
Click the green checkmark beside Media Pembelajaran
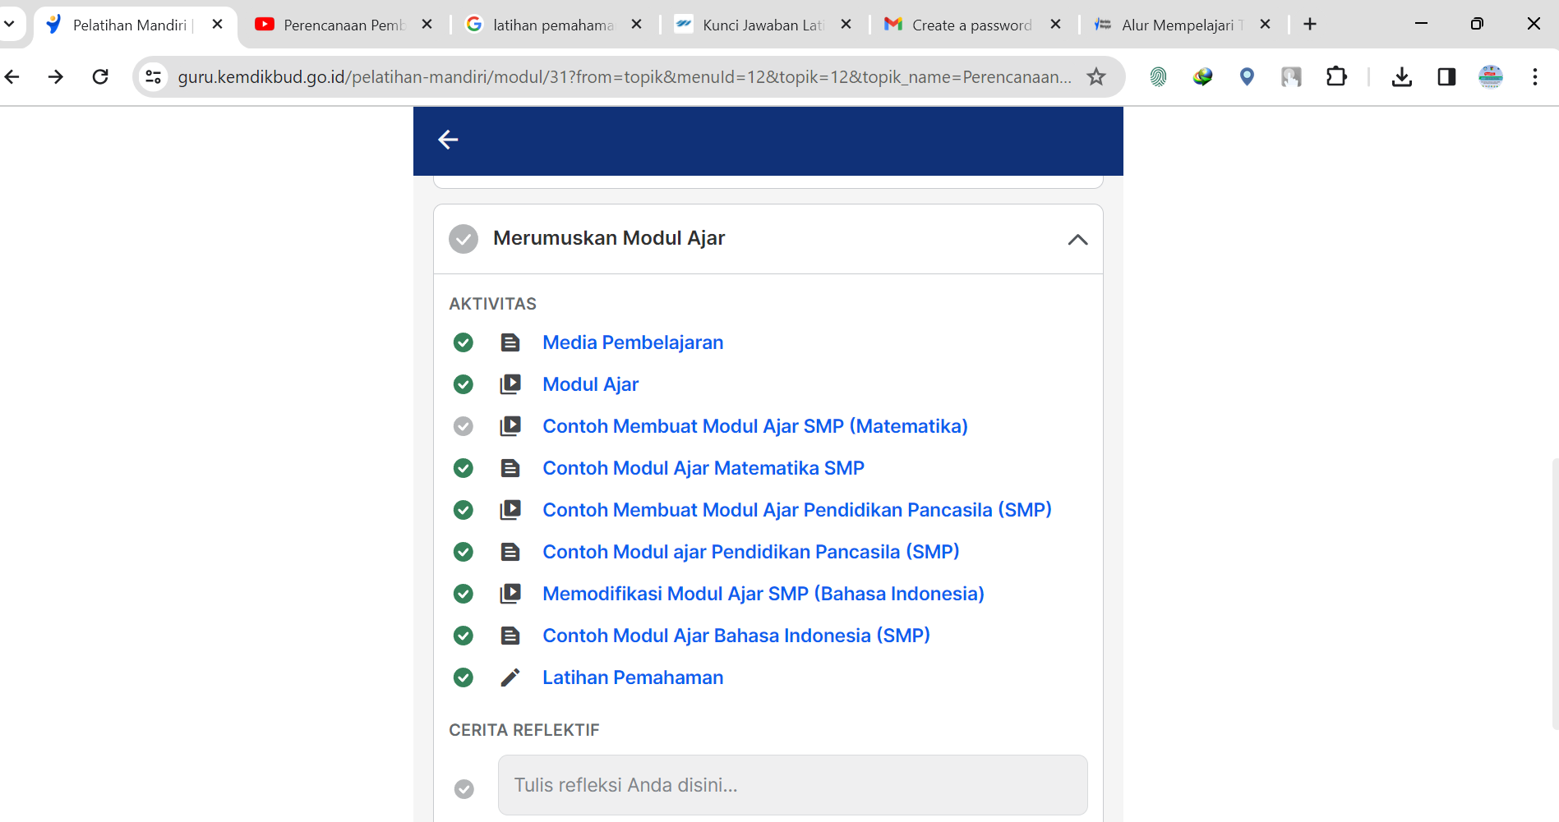tap(464, 342)
